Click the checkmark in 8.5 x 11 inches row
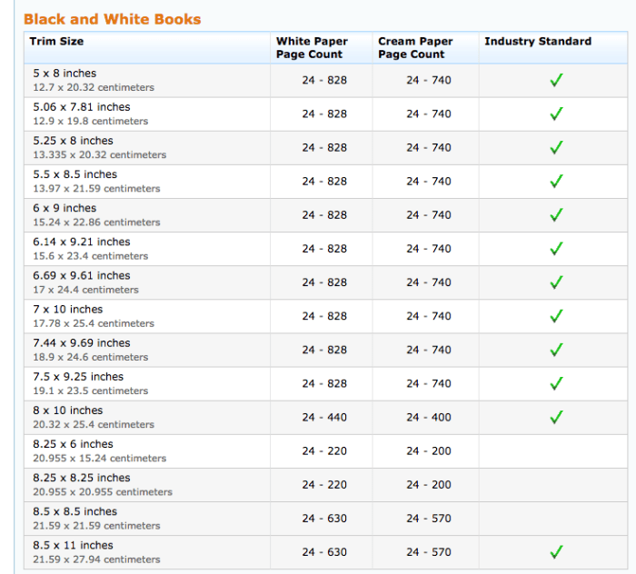Image resolution: width=636 pixels, height=574 pixels. [556, 552]
